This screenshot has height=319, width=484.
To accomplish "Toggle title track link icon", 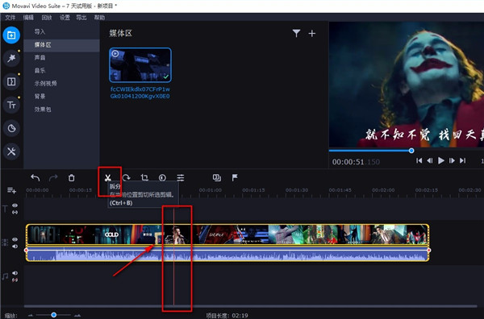I will click(15, 213).
